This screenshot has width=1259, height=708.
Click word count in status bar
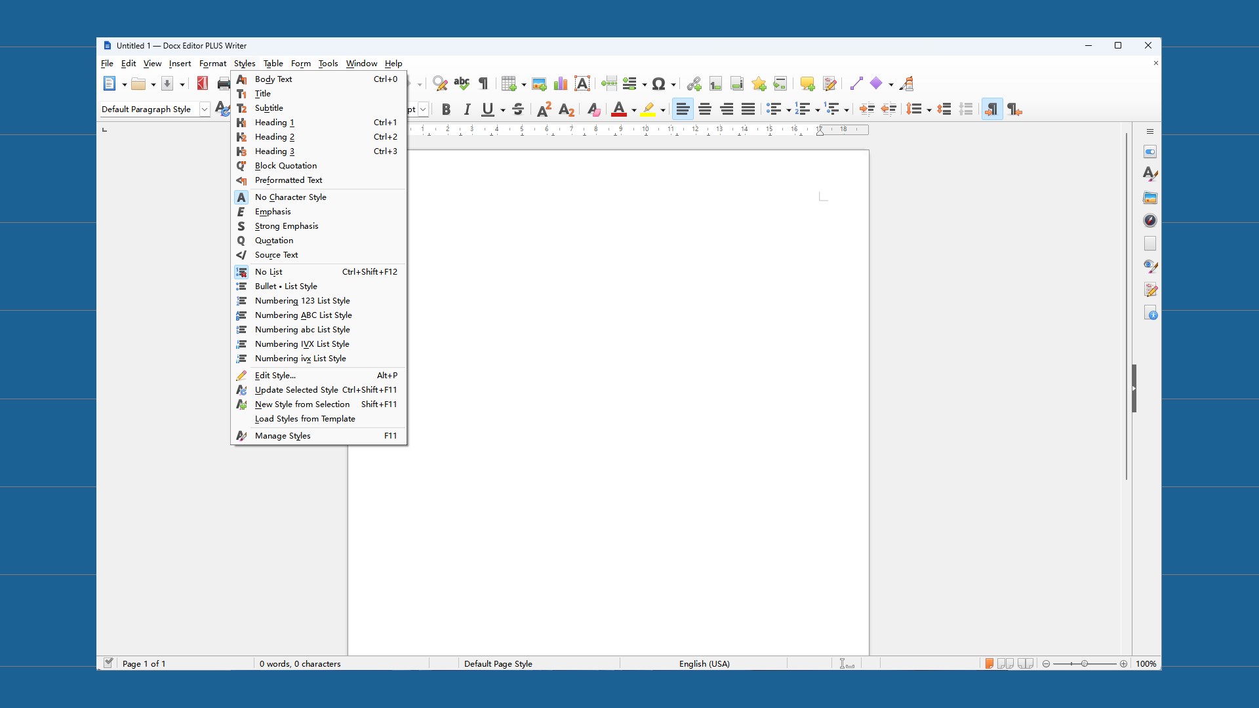point(300,663)
